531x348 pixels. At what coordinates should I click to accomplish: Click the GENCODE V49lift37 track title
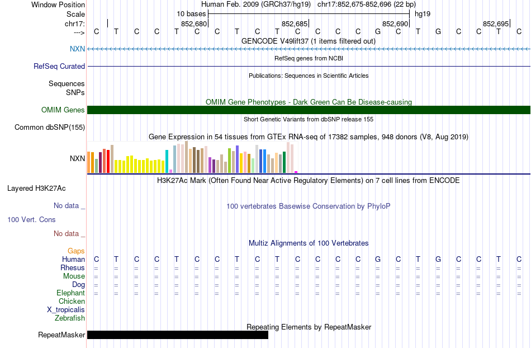click(309, 41)
